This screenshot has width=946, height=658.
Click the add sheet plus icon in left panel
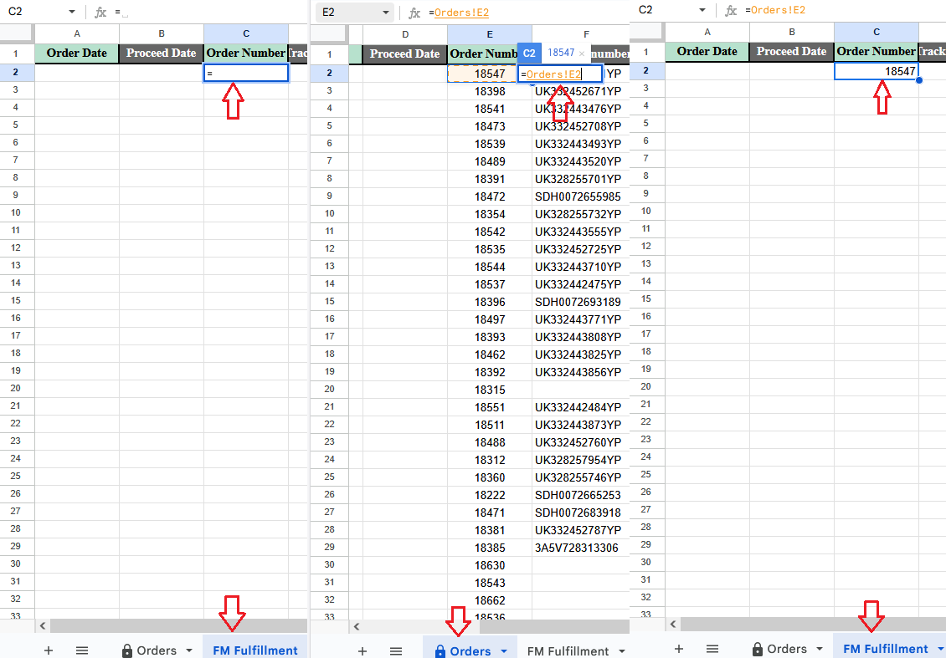click(48, 650)
